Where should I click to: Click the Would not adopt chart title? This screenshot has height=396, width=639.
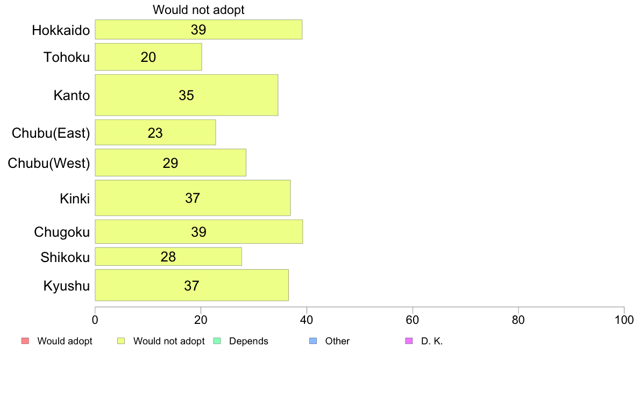198,10
